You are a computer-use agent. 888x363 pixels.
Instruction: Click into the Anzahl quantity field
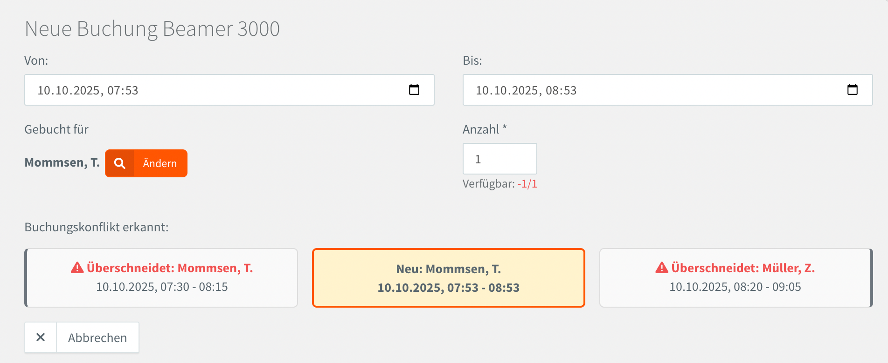[499, 159]
